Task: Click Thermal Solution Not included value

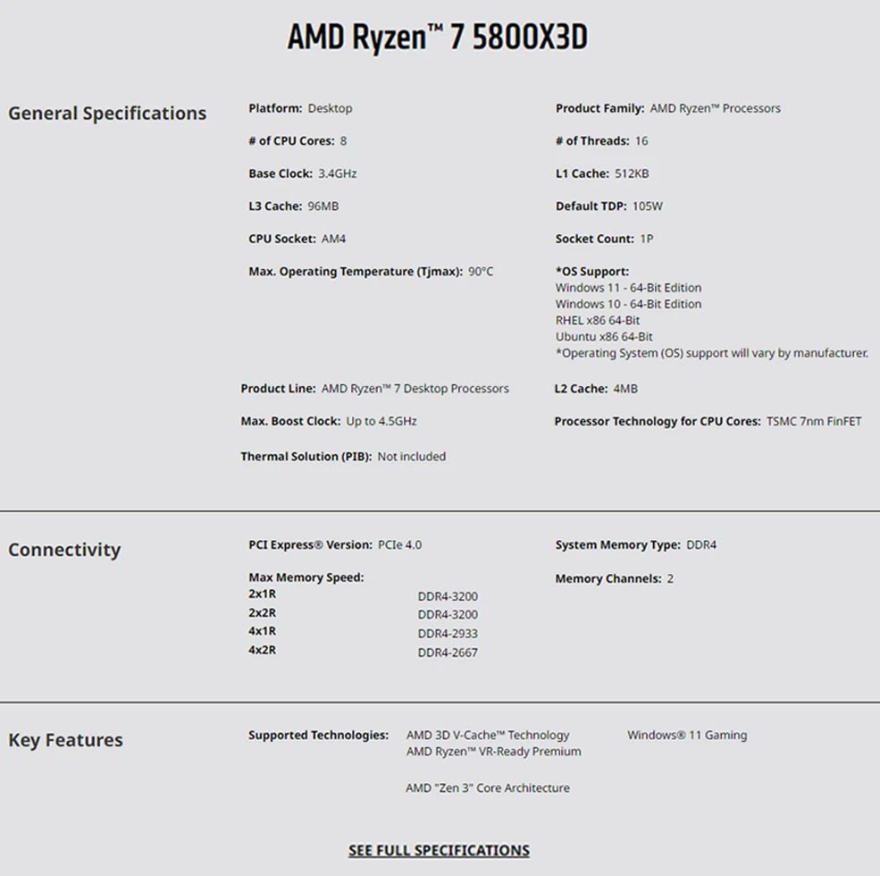Action: pyautogui.click(x=411, y=457)
